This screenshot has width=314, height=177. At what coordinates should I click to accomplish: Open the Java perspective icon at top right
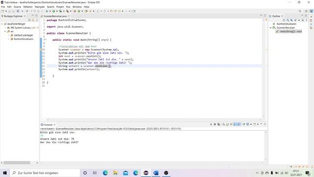coord(312,11)
